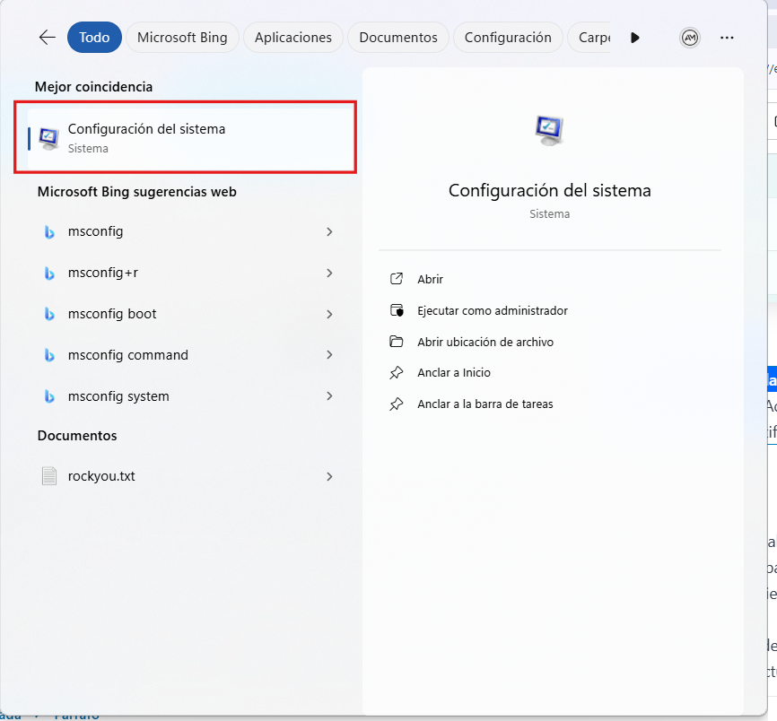Click the shield icon for Ejecutar como administrador
The width and height of the screenshot is (777, 721).
(x=396, y=310)
